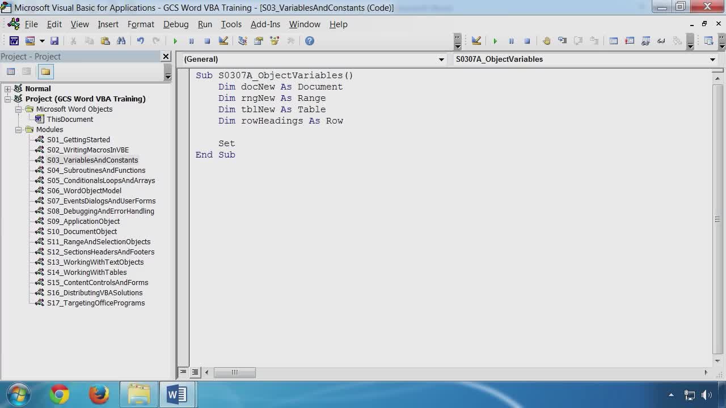
Task: Click the View Microsoft Word icon
Action: (14, 41)
